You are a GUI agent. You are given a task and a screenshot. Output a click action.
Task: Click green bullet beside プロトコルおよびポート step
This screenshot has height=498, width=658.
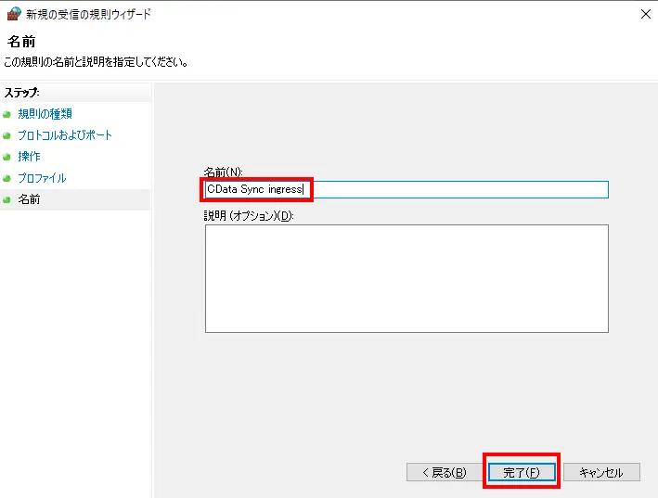(6, 135)
